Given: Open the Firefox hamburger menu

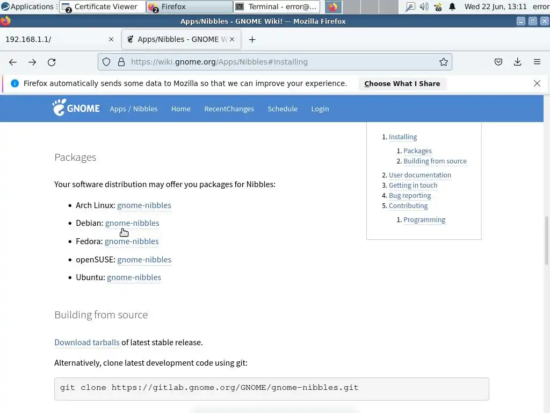Looking at the screenshot, I should (537, 62).
